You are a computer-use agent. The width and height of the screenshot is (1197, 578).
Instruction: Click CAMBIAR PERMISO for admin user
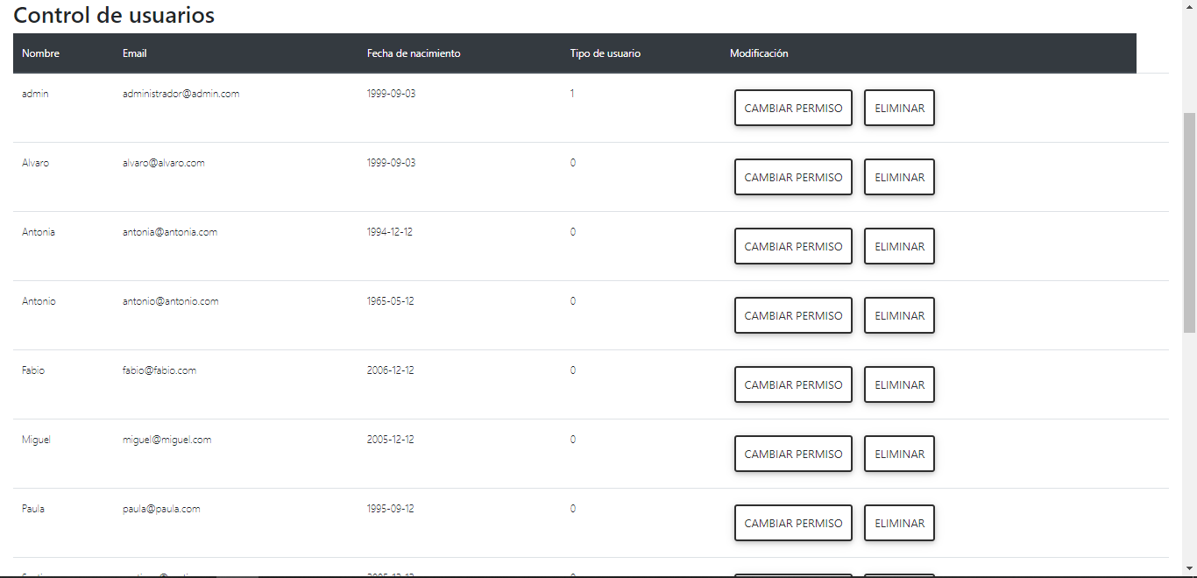pyautogui.click(x=793, y=108)
